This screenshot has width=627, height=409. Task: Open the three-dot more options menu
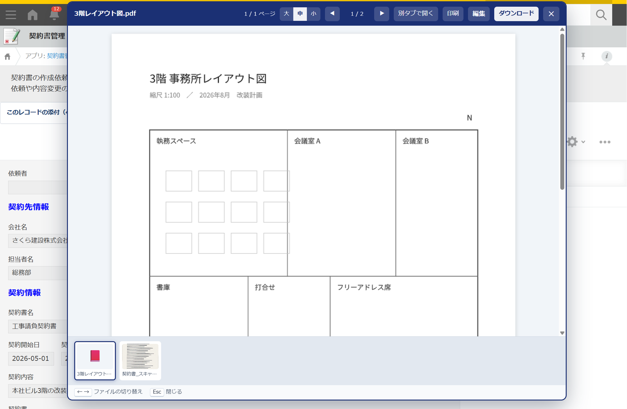(x=605, y=142)
